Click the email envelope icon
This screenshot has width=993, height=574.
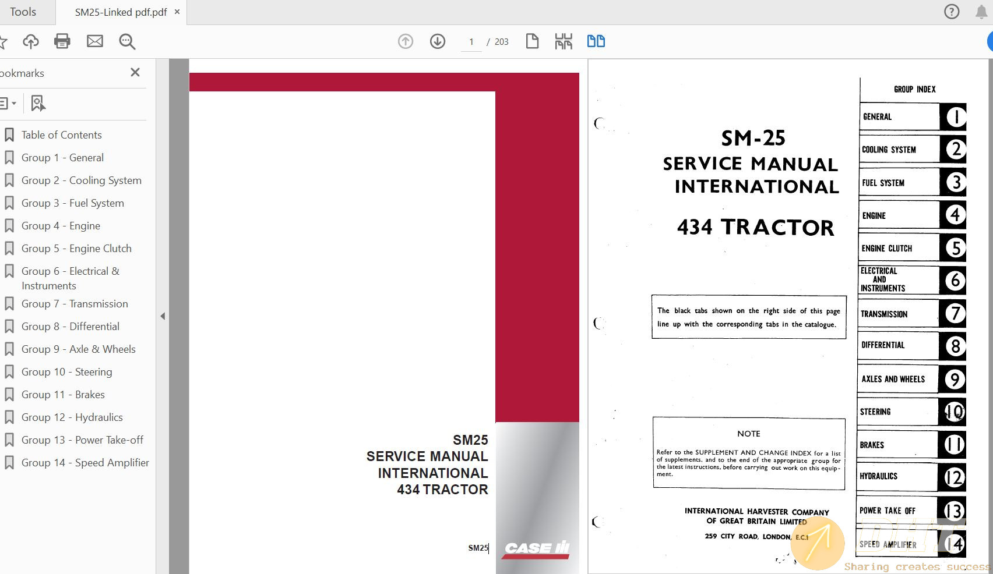click(94, 41)
